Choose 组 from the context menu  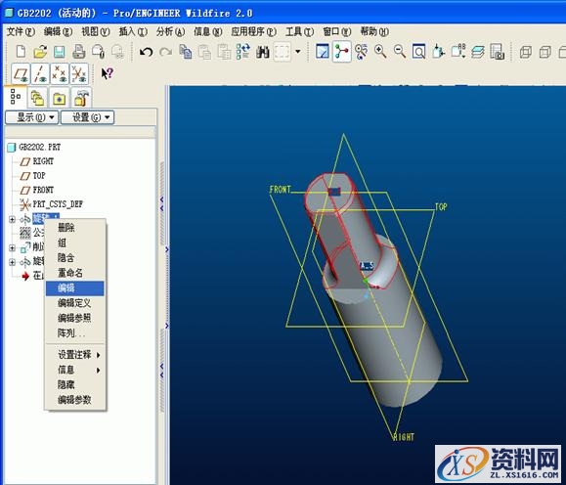pyautogui.click(x=74, y=242)
